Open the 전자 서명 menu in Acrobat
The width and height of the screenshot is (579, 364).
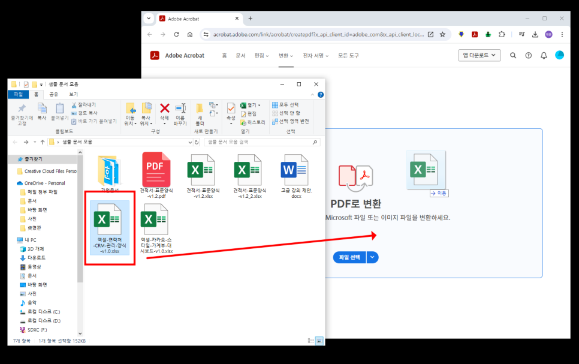point(315,56)
